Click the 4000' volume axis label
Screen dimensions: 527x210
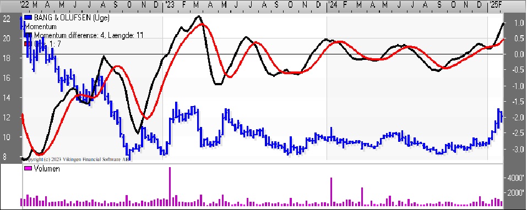click(x=515, y=178)
